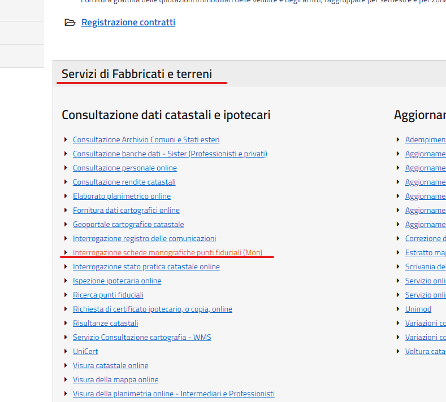The width and height of the screenshot is (446, 402).
Task: Open Consultazione banche dati - Sister link
Action: (170, 154)
